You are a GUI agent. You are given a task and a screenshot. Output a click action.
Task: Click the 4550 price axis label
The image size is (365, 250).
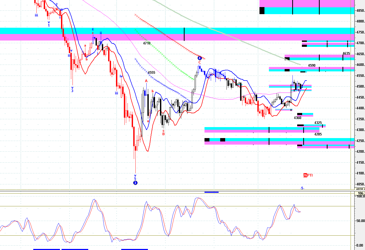click(360, 76)
